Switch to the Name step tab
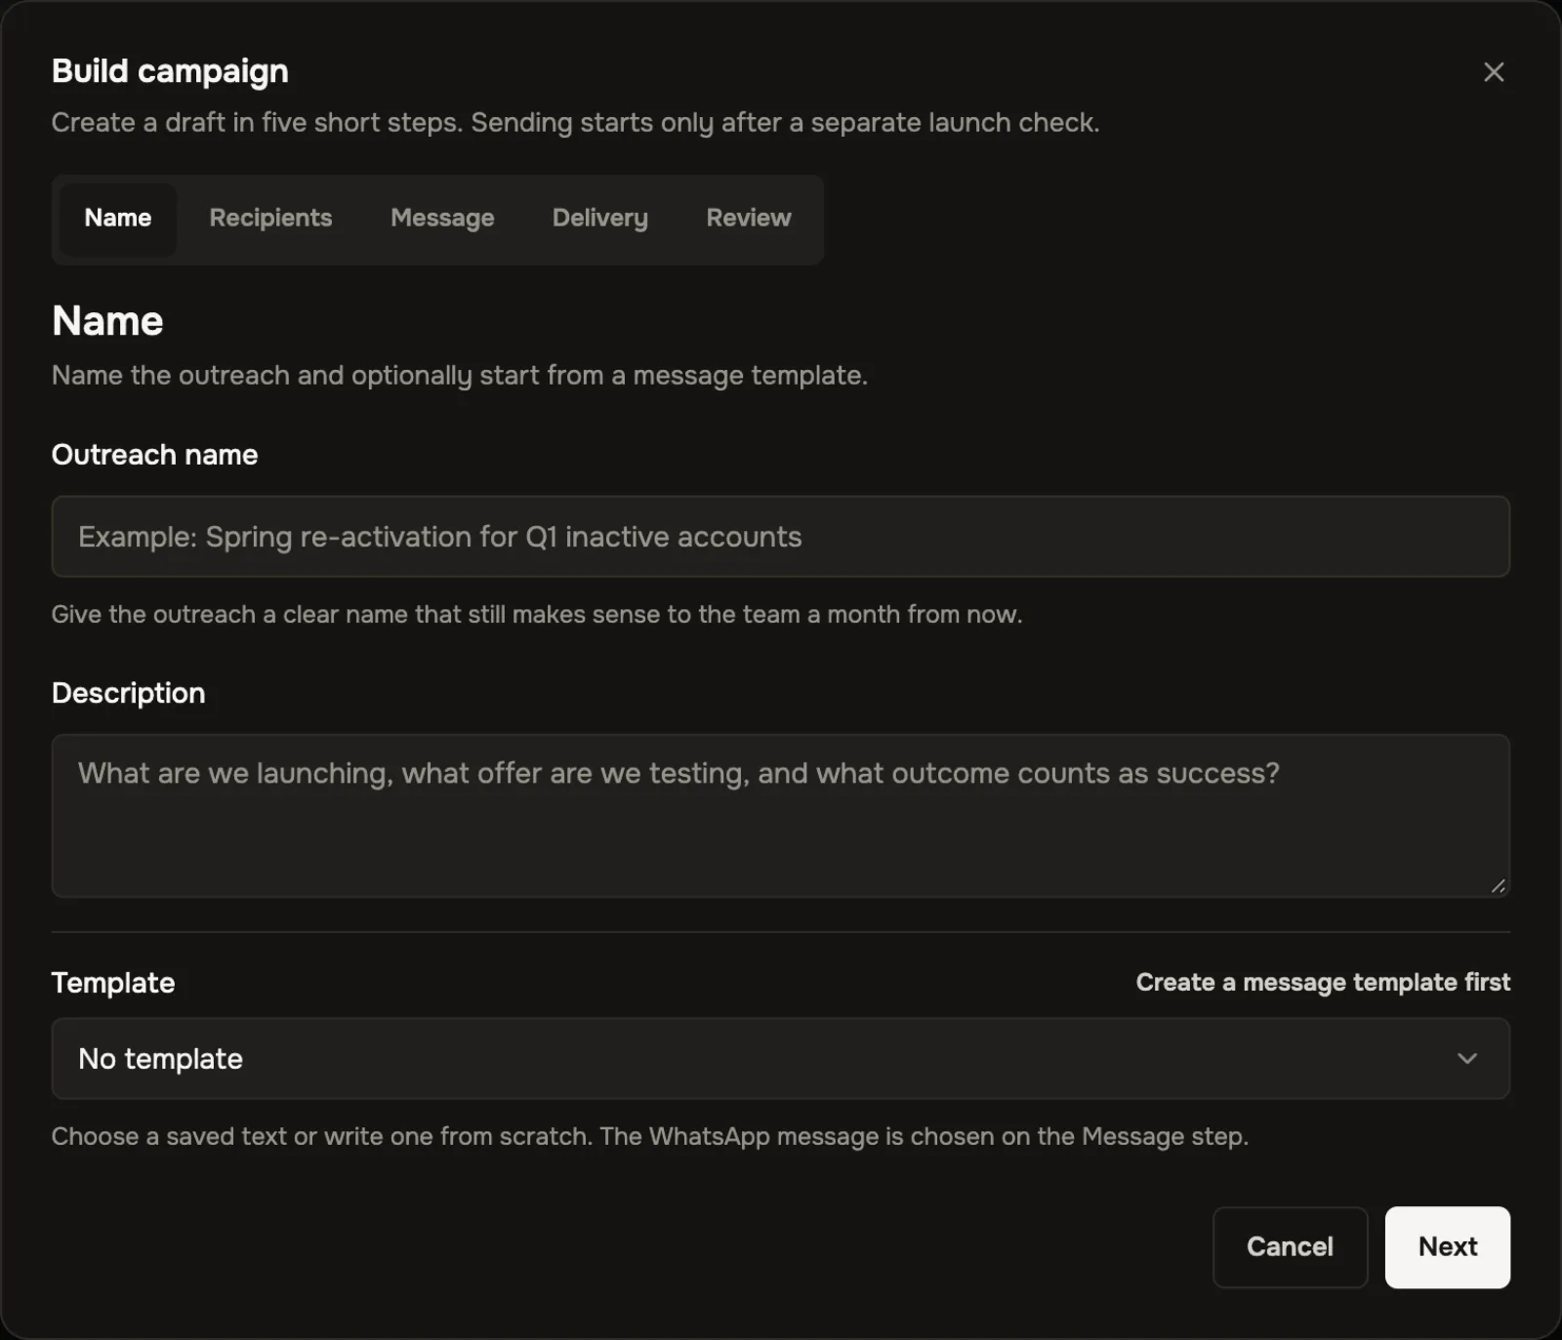The width and height of the screenshot is (1562, 1340). click(x=118, y=219)
